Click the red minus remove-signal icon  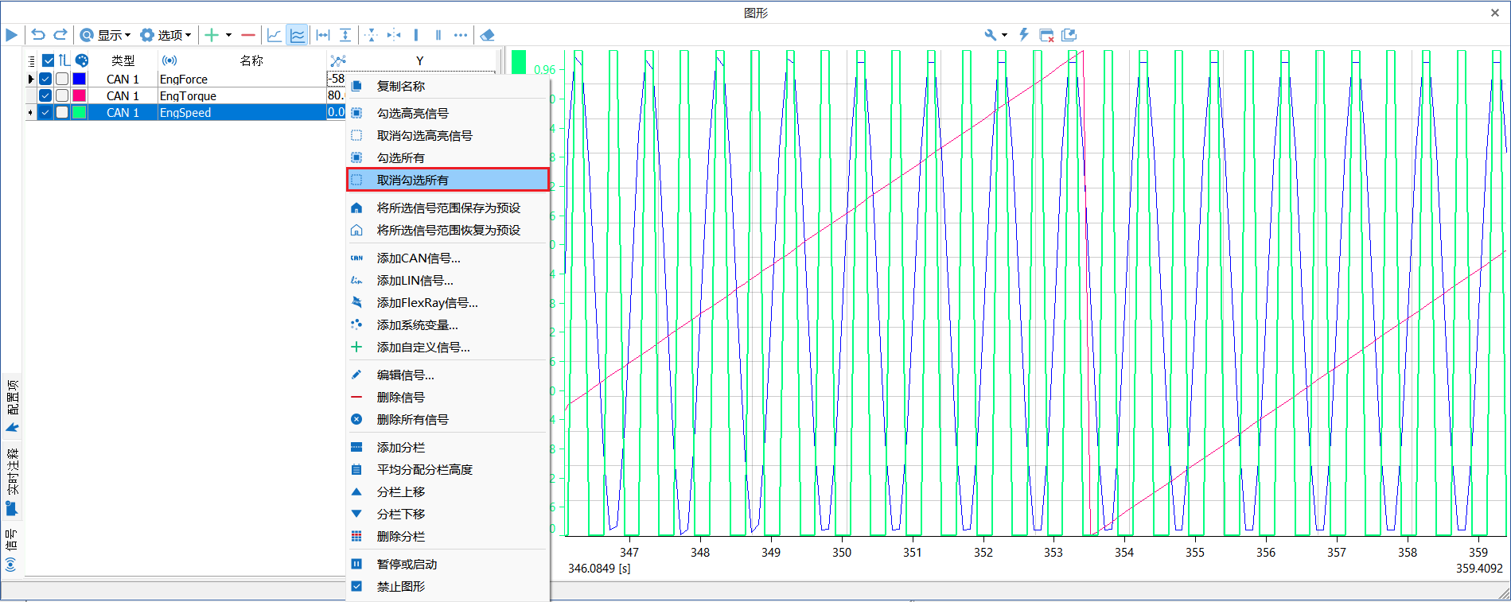[248, 35]
